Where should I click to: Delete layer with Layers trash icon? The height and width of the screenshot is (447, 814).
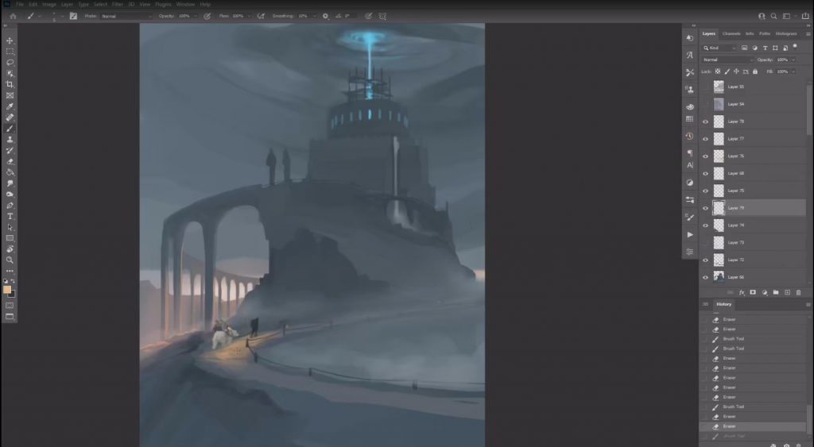coord(798,292)
